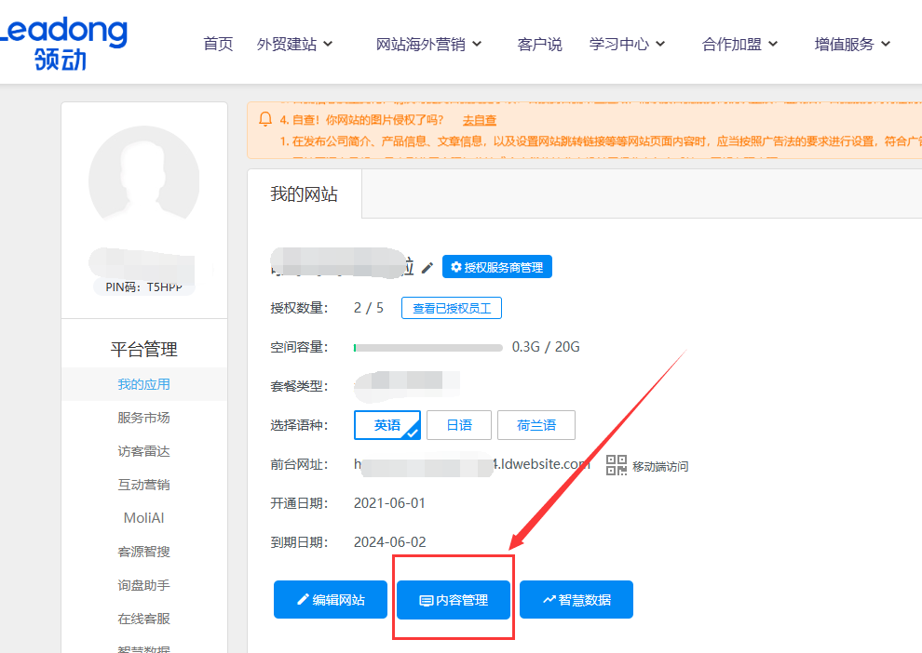922x653 pixels.
Task: Click the 编辑网站 button
Action: click(x=330, y=600)
